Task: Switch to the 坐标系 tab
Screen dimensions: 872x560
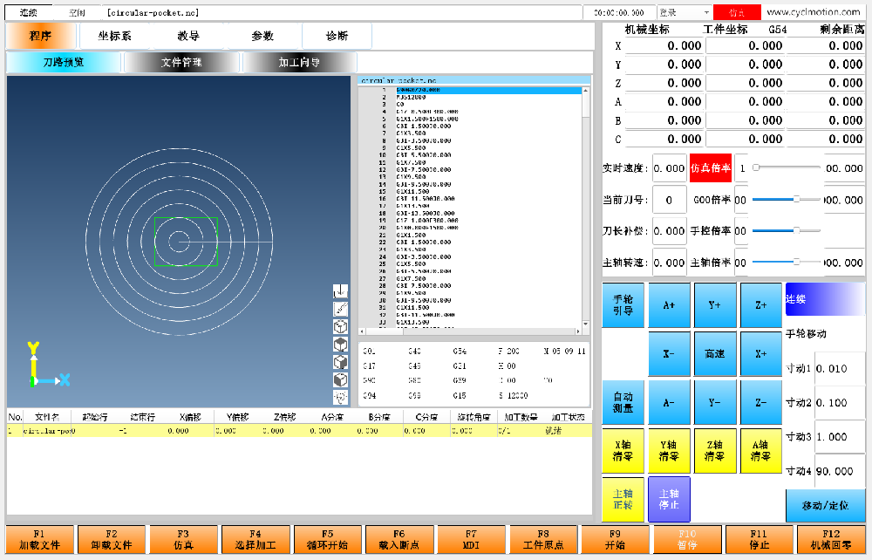Action: (x=114, y=36)
